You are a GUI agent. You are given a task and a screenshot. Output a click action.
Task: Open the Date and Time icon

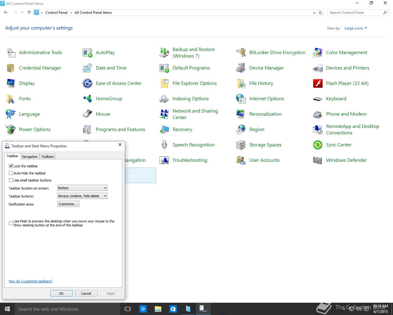point(88,68)
